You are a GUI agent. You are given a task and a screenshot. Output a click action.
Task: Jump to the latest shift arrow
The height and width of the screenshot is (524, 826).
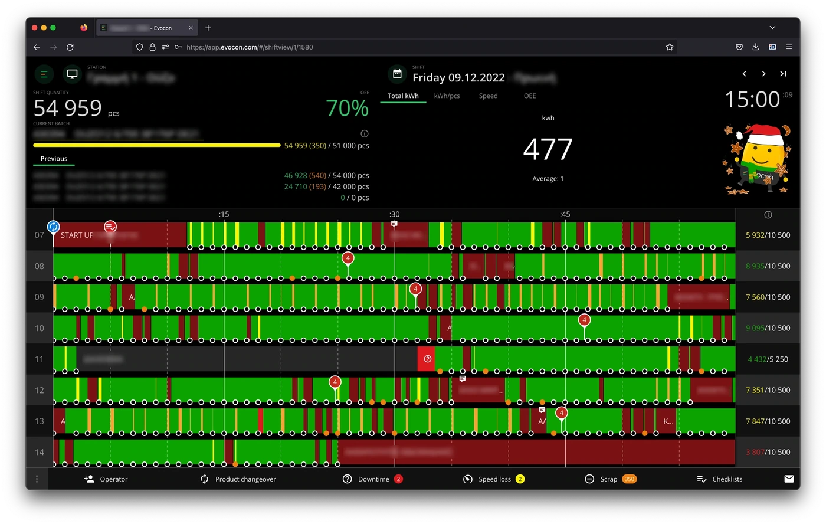pyautogui.click(x=783, y=74)
